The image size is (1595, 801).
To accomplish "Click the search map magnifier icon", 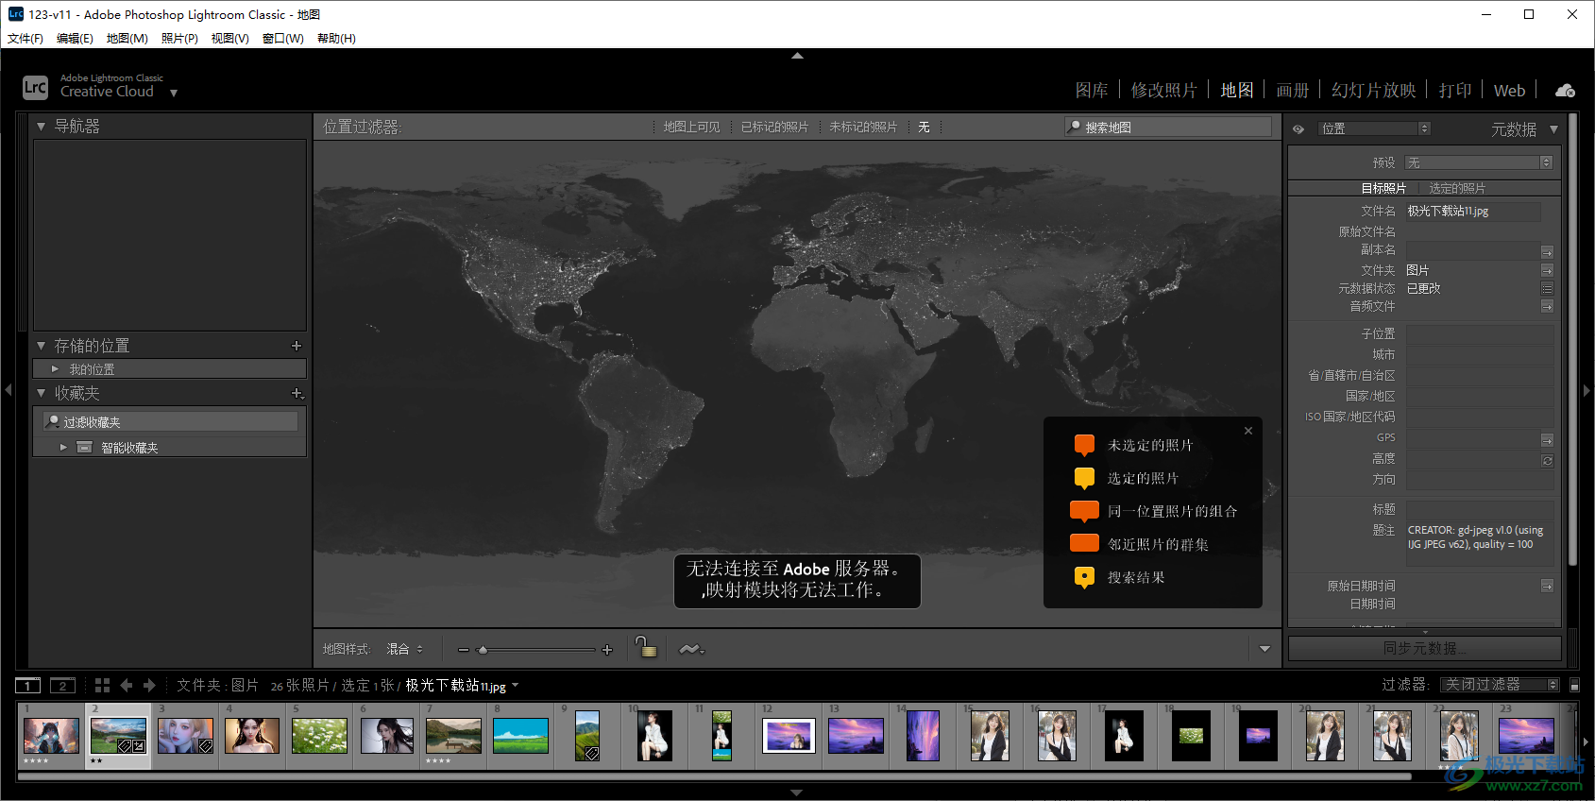I will (x=1074, y=126).
